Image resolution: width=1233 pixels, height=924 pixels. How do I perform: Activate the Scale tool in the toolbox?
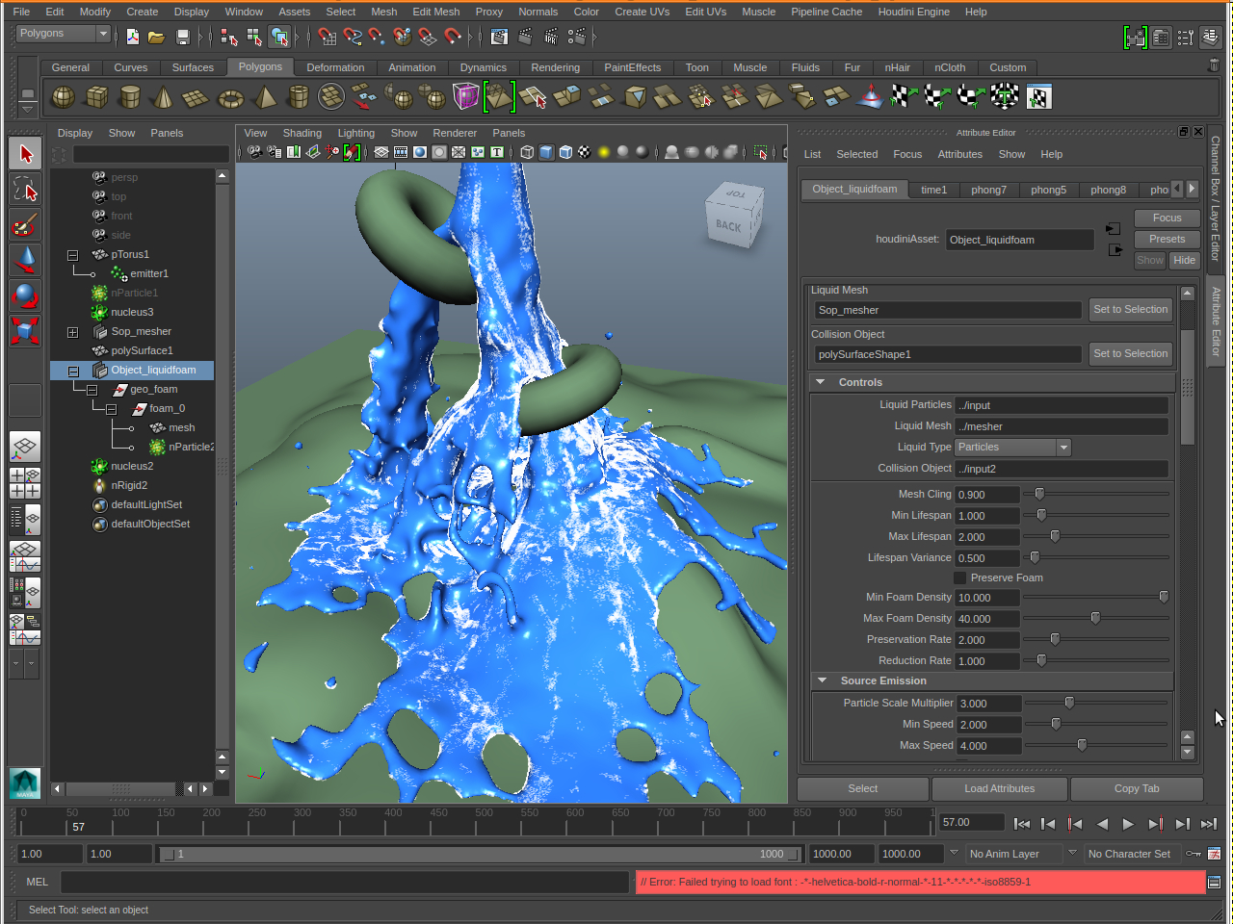click(25, 331)
